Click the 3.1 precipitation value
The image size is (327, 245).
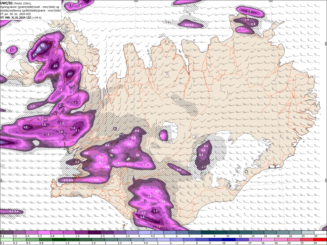[70, 74]
